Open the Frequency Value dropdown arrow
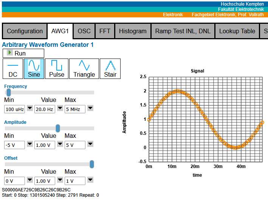268x202 pixels. coord(60,109)
